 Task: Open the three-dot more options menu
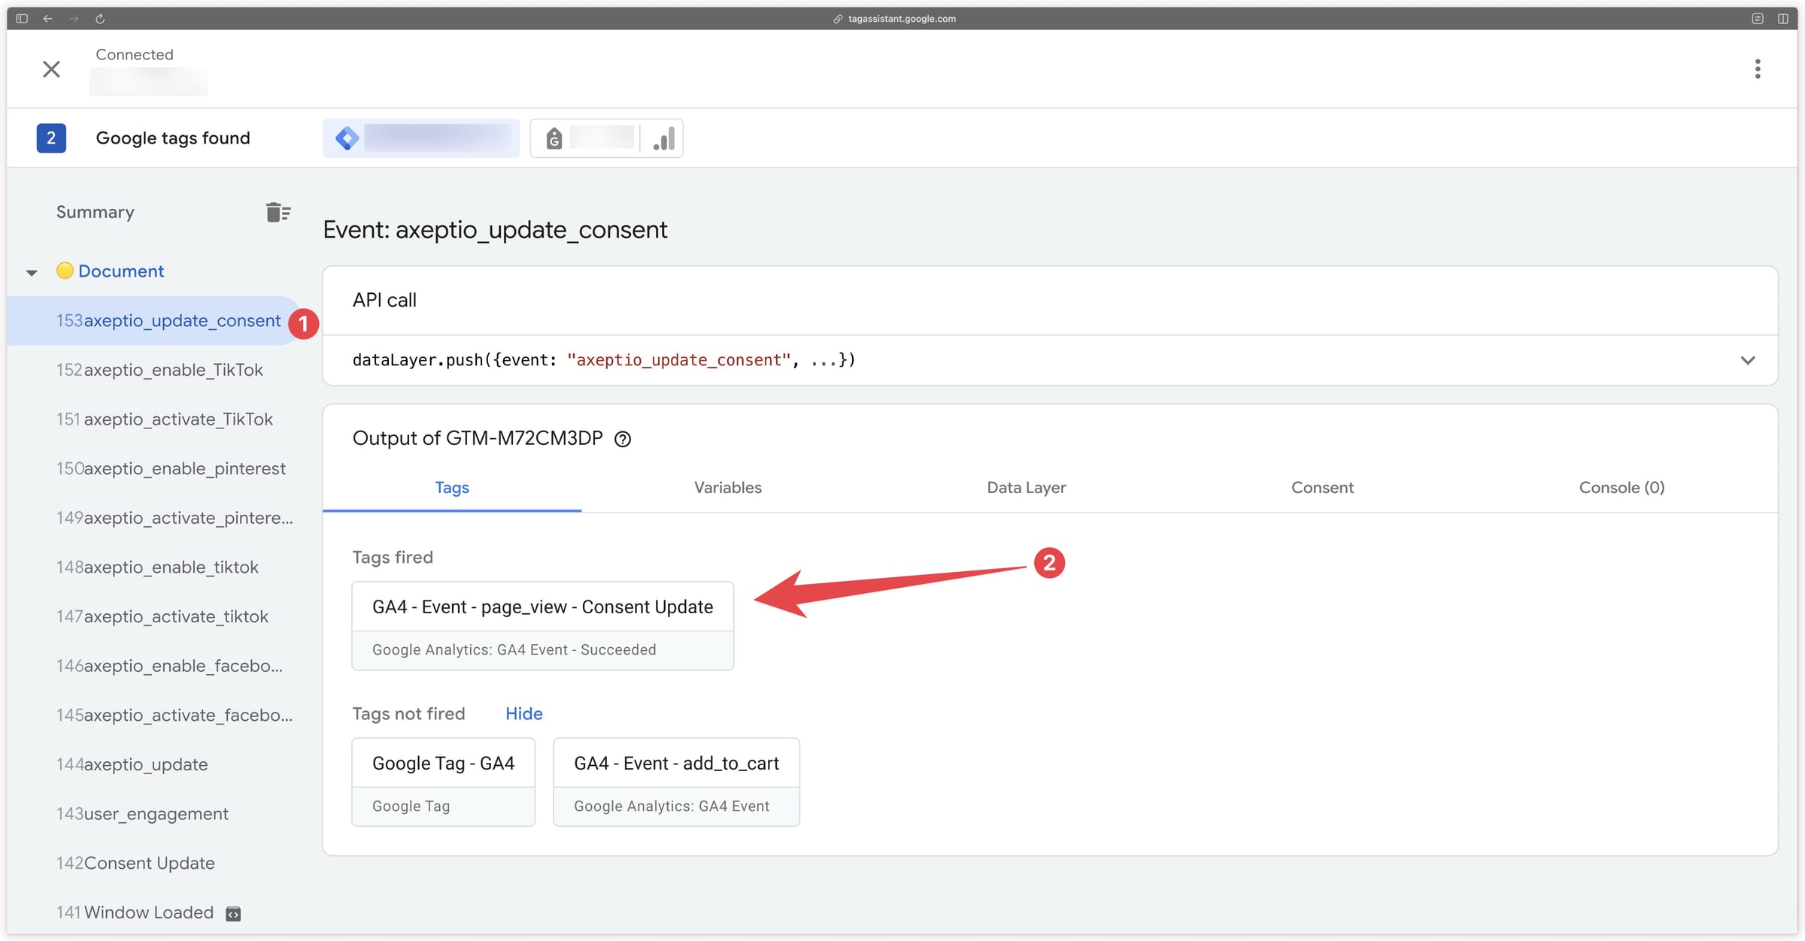tap(1758, 69)
